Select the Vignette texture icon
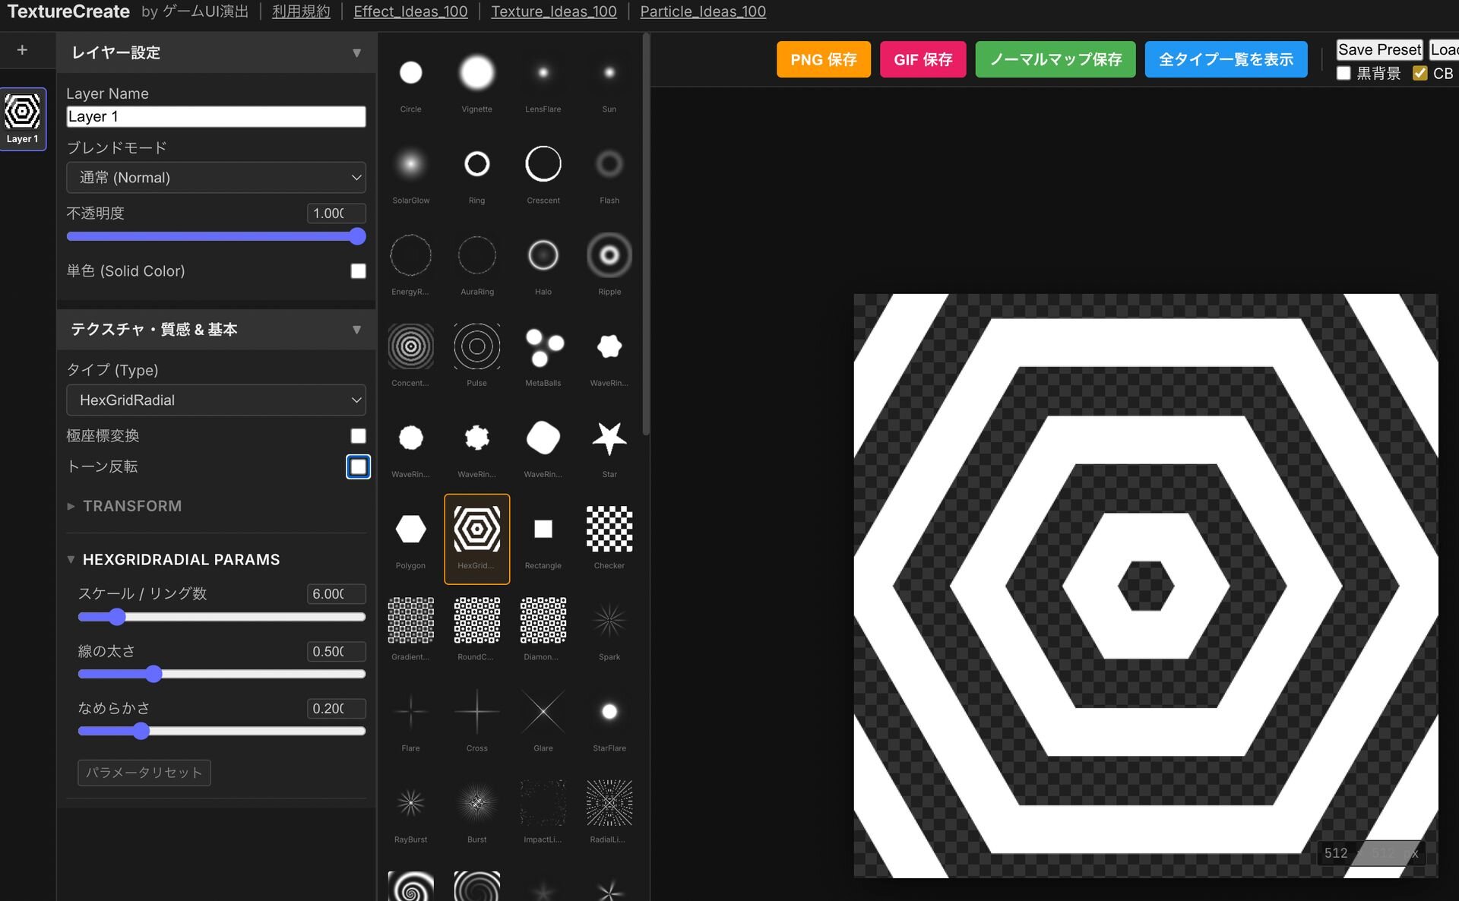 pos(476,73)
